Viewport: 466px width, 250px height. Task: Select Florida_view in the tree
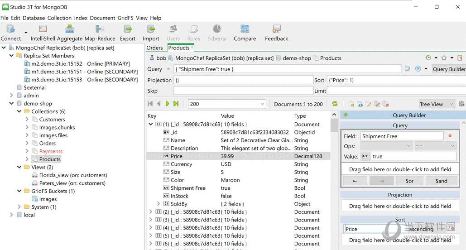coord(73,175)
